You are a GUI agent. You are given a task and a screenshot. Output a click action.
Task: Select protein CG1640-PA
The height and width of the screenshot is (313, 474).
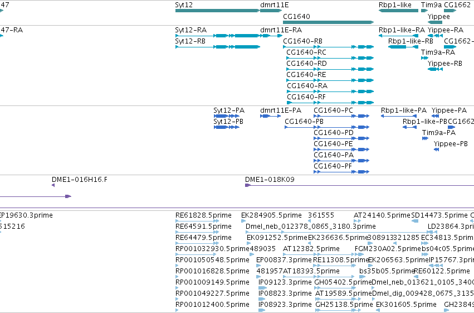pos(341,161)
